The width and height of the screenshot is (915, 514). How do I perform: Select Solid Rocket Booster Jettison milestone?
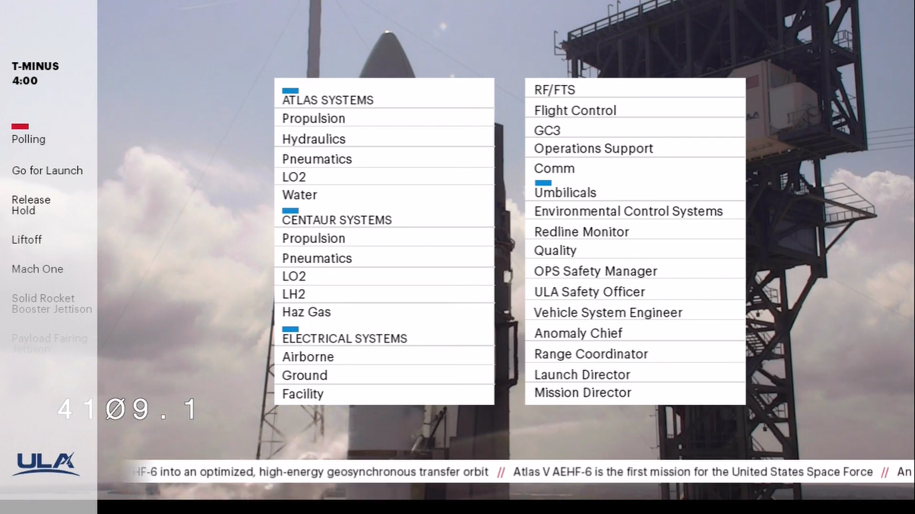pos(52,304)
